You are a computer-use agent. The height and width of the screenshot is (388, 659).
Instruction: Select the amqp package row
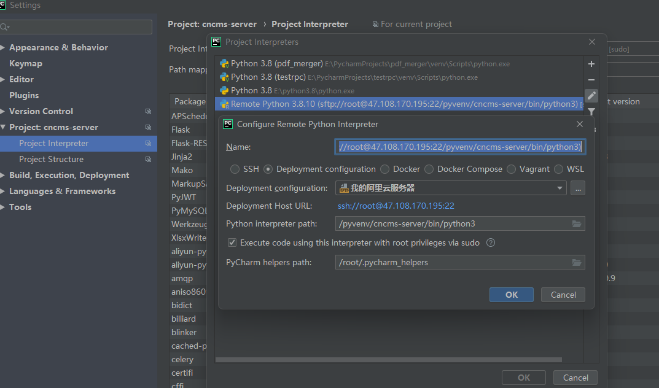click(x=188, y=278)
